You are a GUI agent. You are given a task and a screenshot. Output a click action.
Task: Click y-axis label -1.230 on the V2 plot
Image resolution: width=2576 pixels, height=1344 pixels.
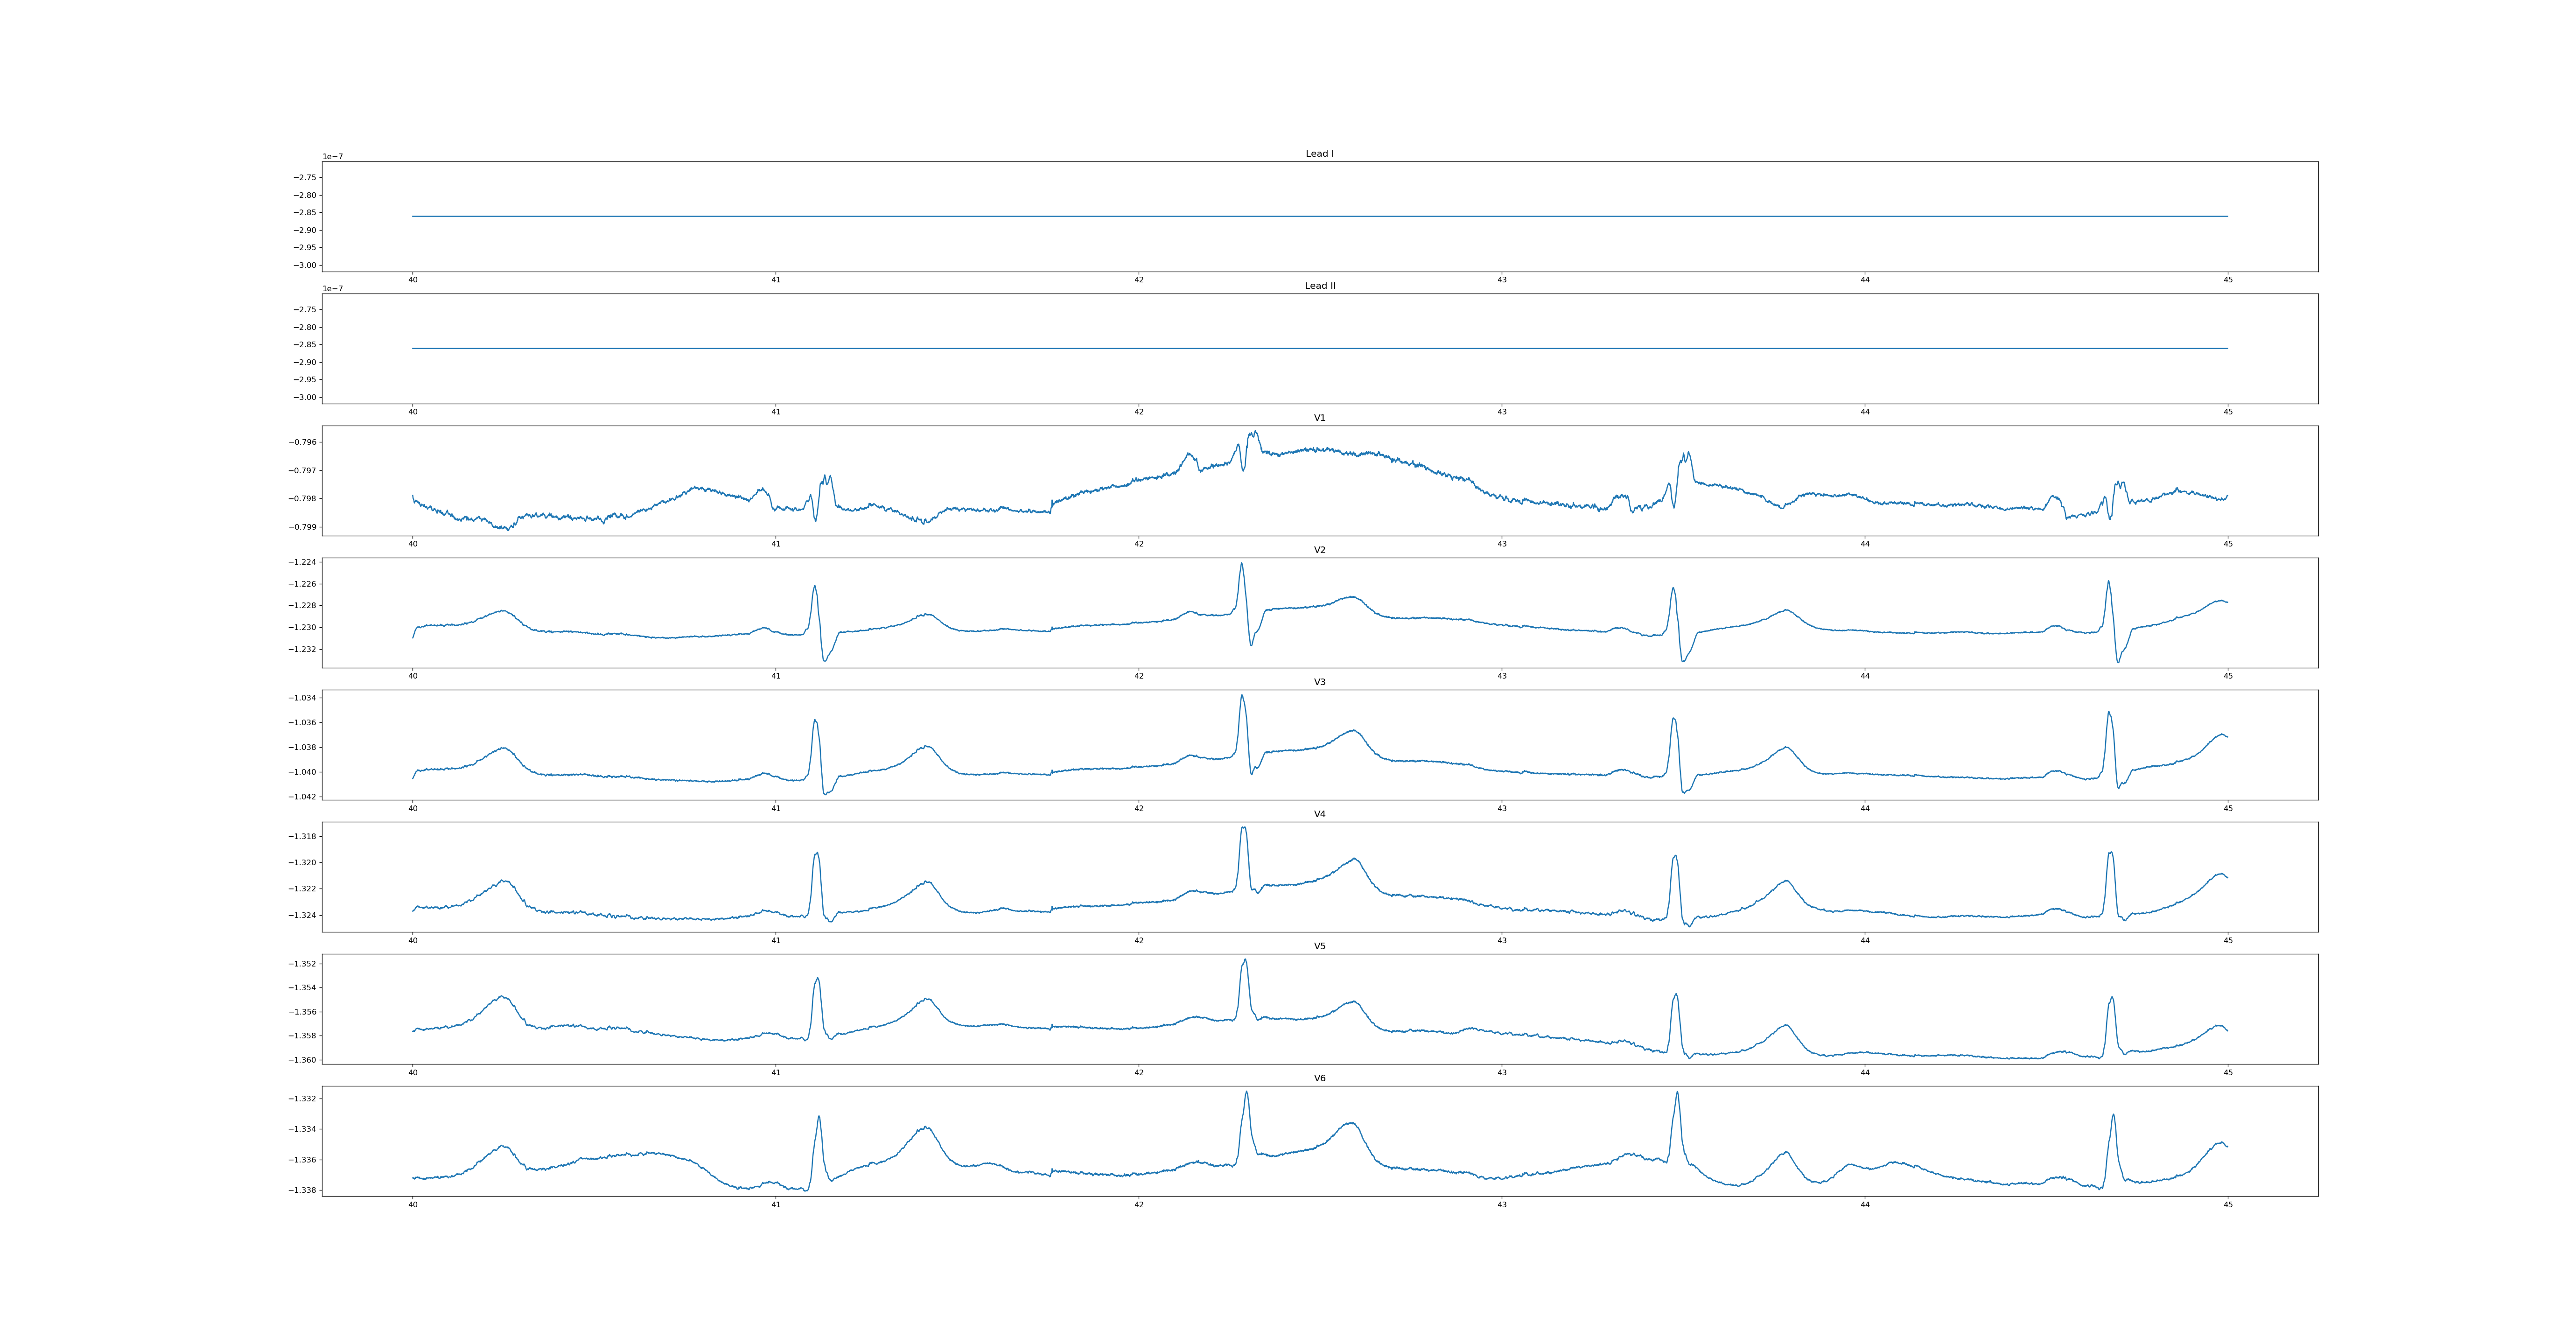pyautogui.click(x=303, y=627)
